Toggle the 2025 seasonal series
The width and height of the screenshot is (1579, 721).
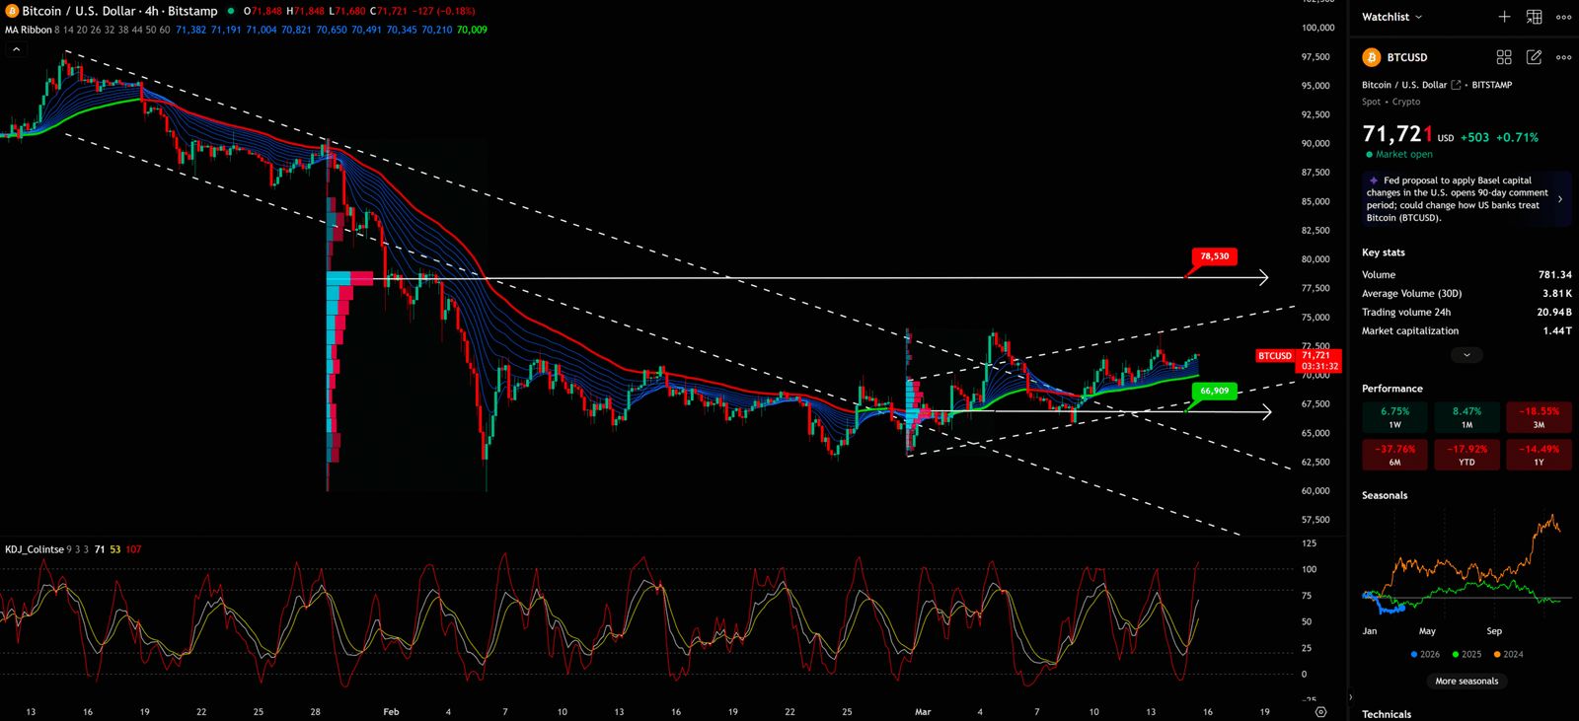pos(1466,654)
